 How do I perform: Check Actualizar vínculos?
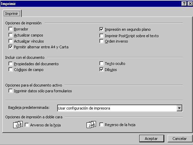coord(10,41)
